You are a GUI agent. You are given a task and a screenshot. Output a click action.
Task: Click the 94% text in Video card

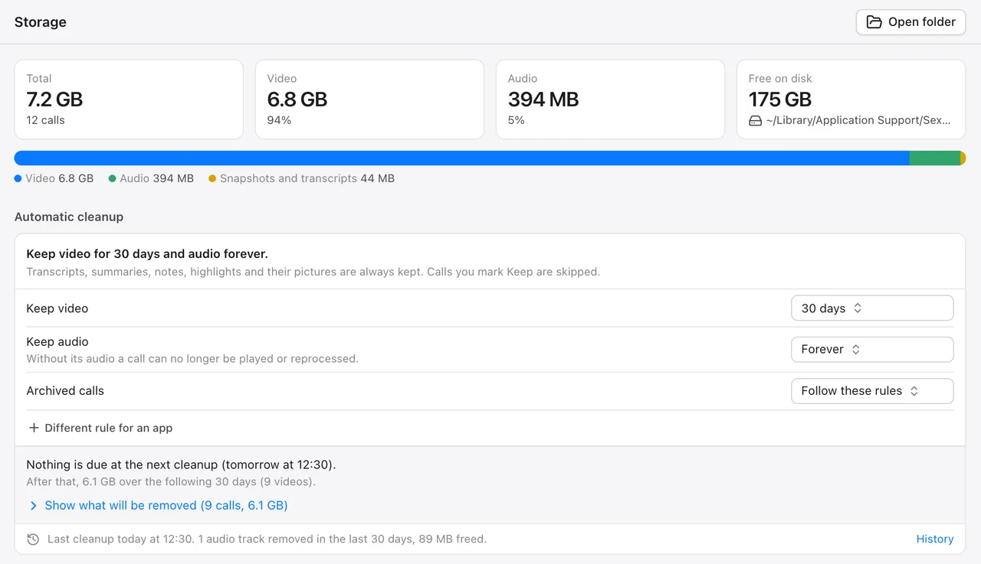[x=279, y=120]
